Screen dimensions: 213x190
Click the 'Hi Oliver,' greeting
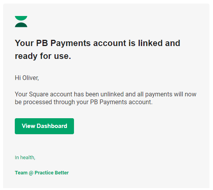click(x=27, y=78)
